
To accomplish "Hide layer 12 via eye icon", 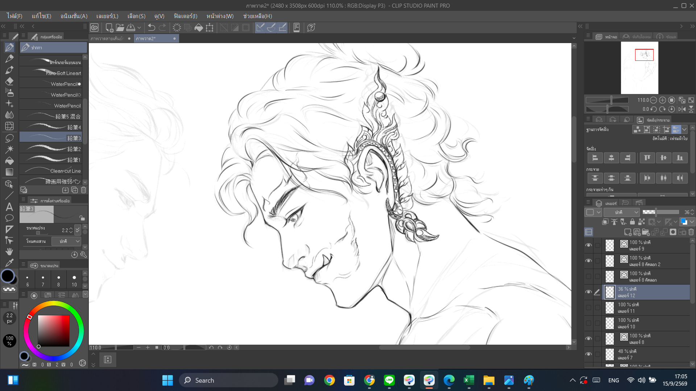I will [588, 292].
